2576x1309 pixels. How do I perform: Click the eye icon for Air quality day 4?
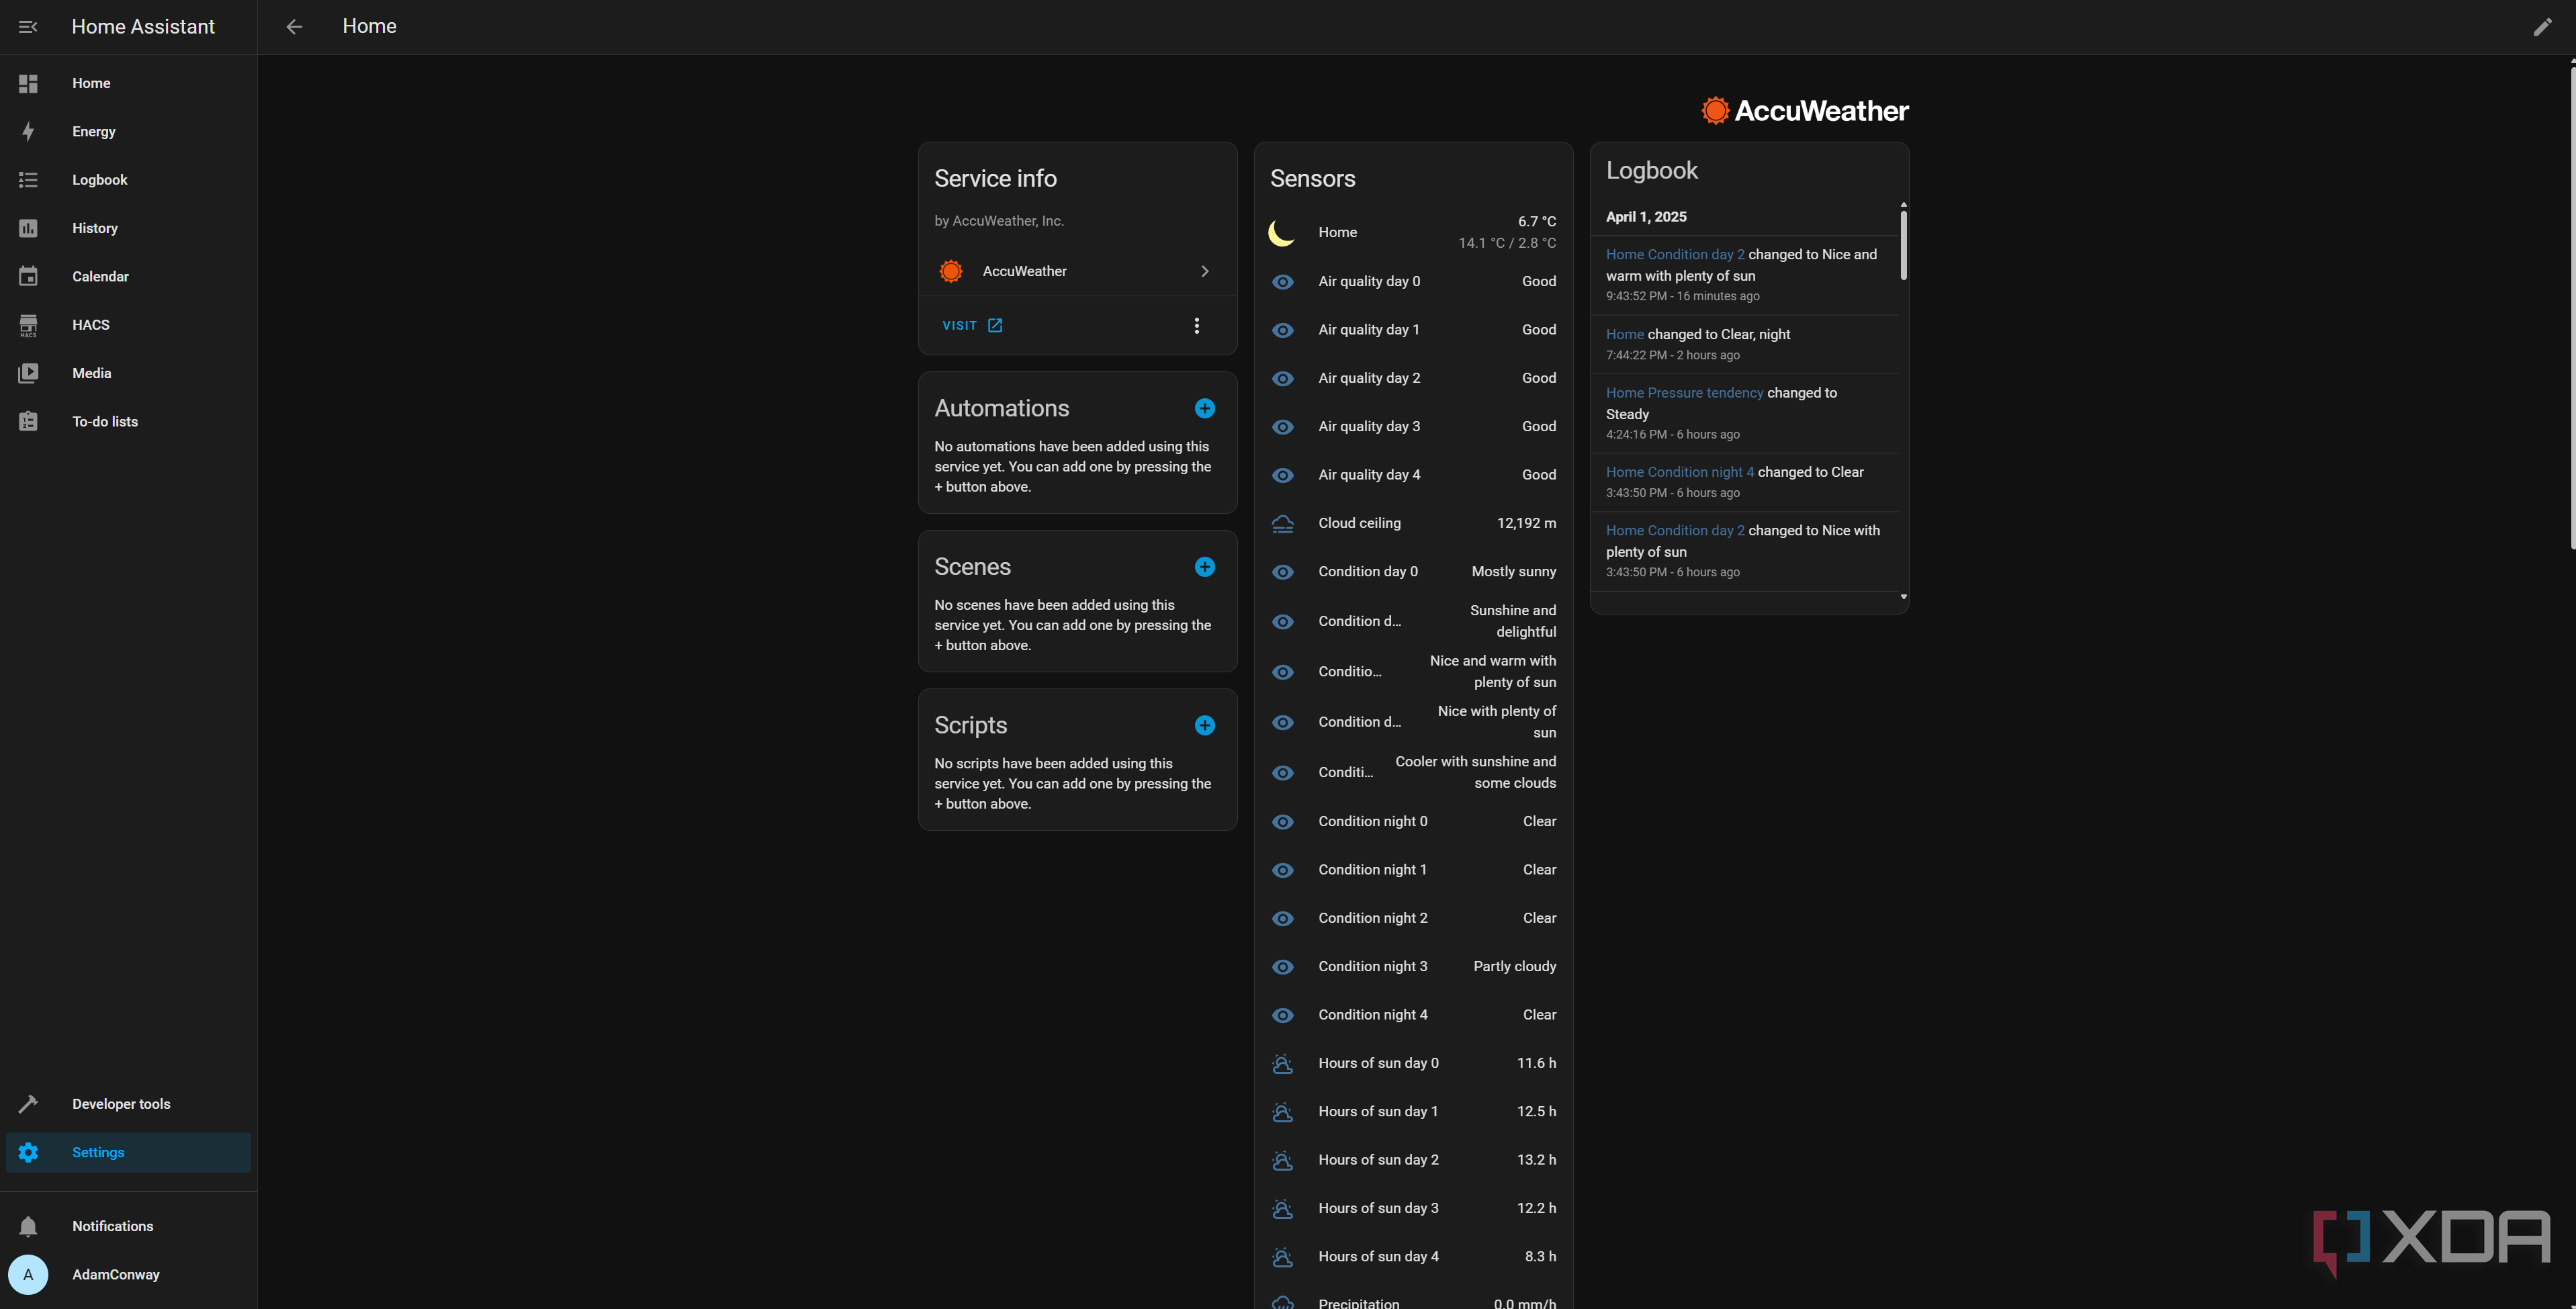(1283, 475)
